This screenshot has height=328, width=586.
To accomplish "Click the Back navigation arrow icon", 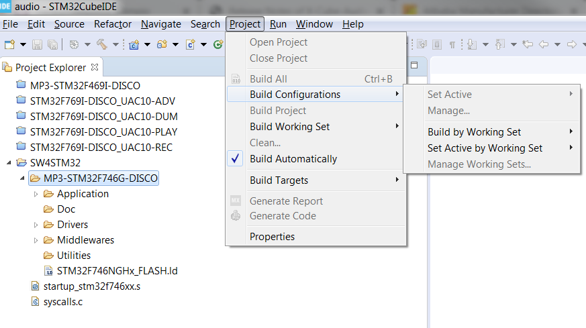I will tap(544, 44).
